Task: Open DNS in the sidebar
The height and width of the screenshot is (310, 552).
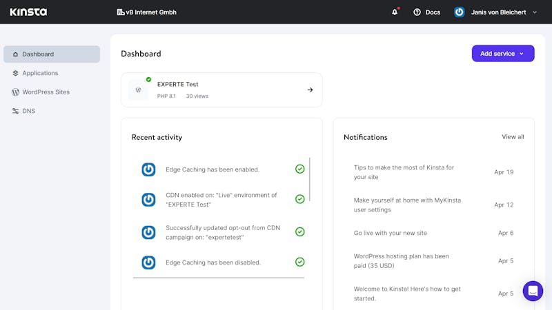Action: 28,111
